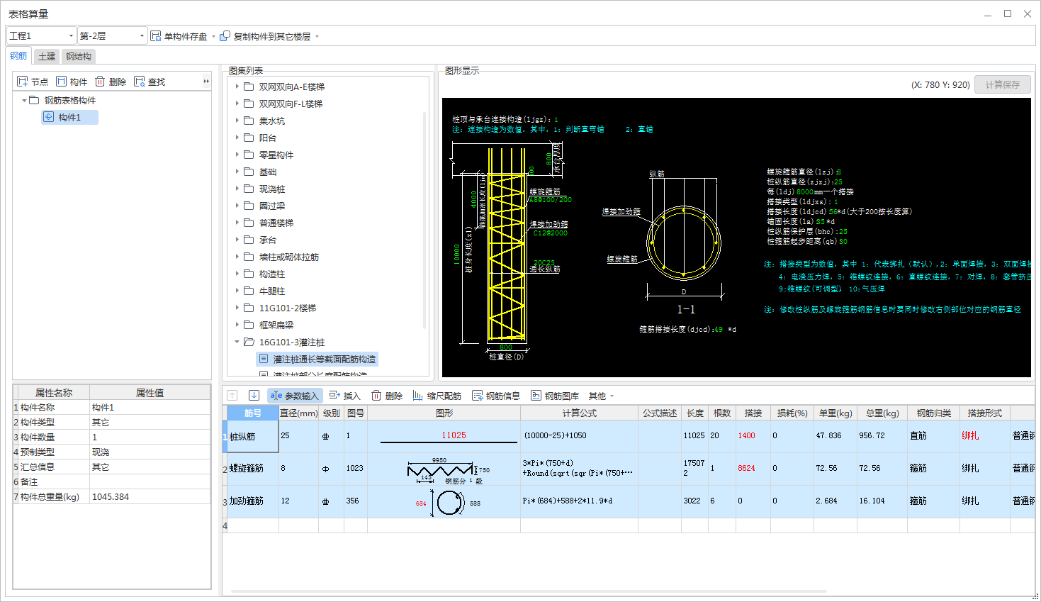Viewport: 1041px width, 602px height.
Task: Click the 集水坑 folder icon in the atlas list
Action: click(x=249, y=121)
